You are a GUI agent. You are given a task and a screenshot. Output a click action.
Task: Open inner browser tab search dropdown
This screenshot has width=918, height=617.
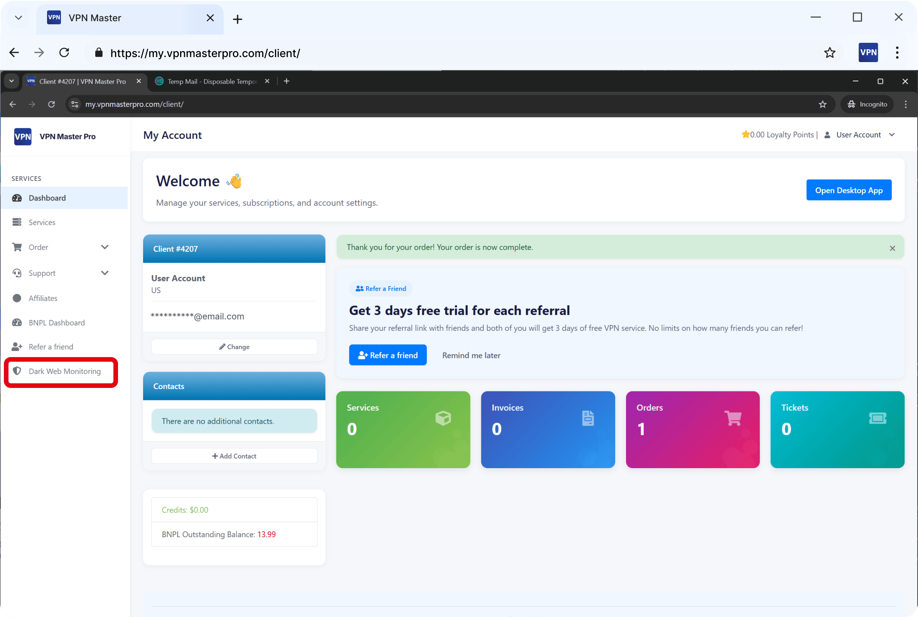[x=12, y=81]
